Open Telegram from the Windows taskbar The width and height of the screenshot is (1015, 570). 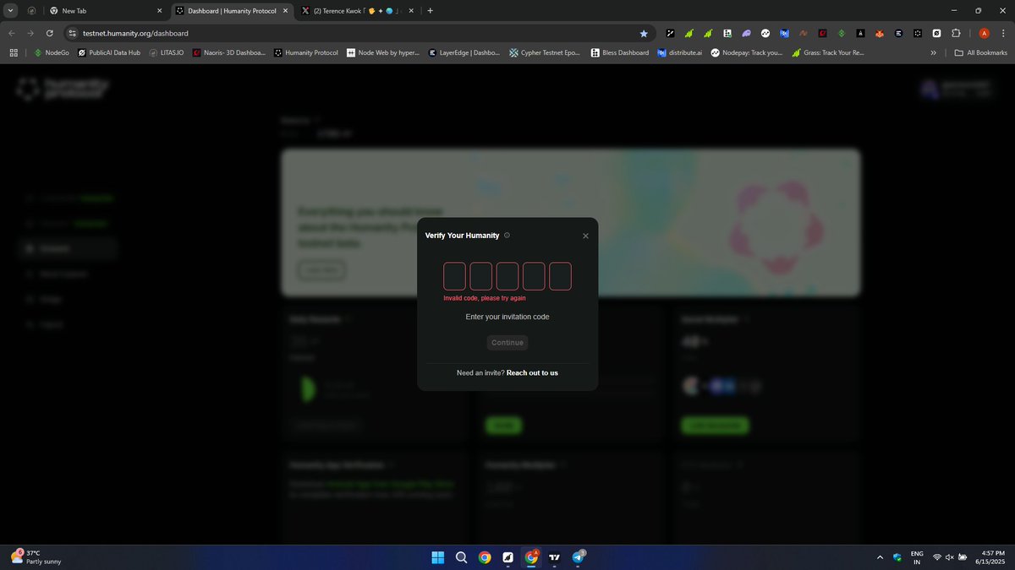click(x=577, y=557)
